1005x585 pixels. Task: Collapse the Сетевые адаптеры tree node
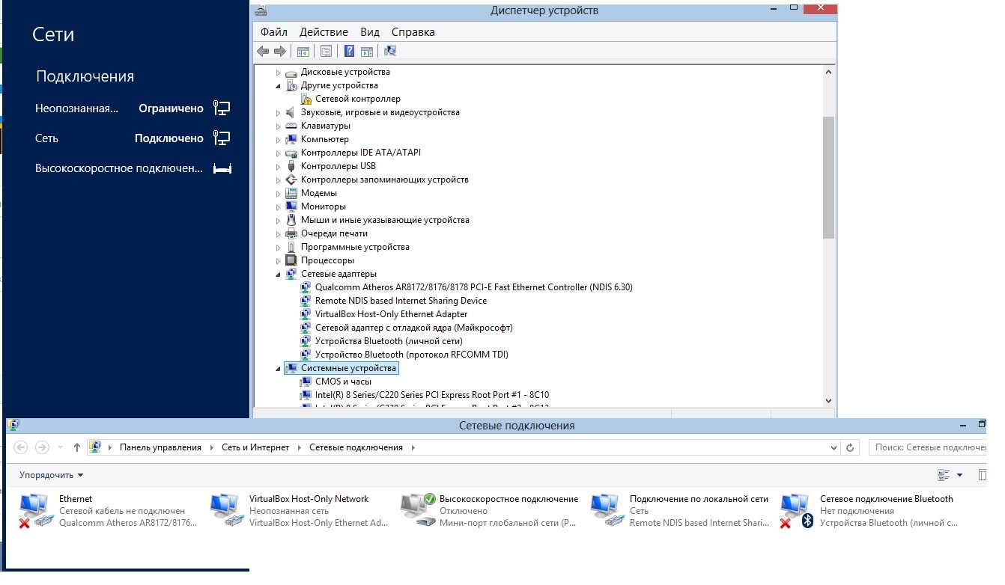pos(278,275)
